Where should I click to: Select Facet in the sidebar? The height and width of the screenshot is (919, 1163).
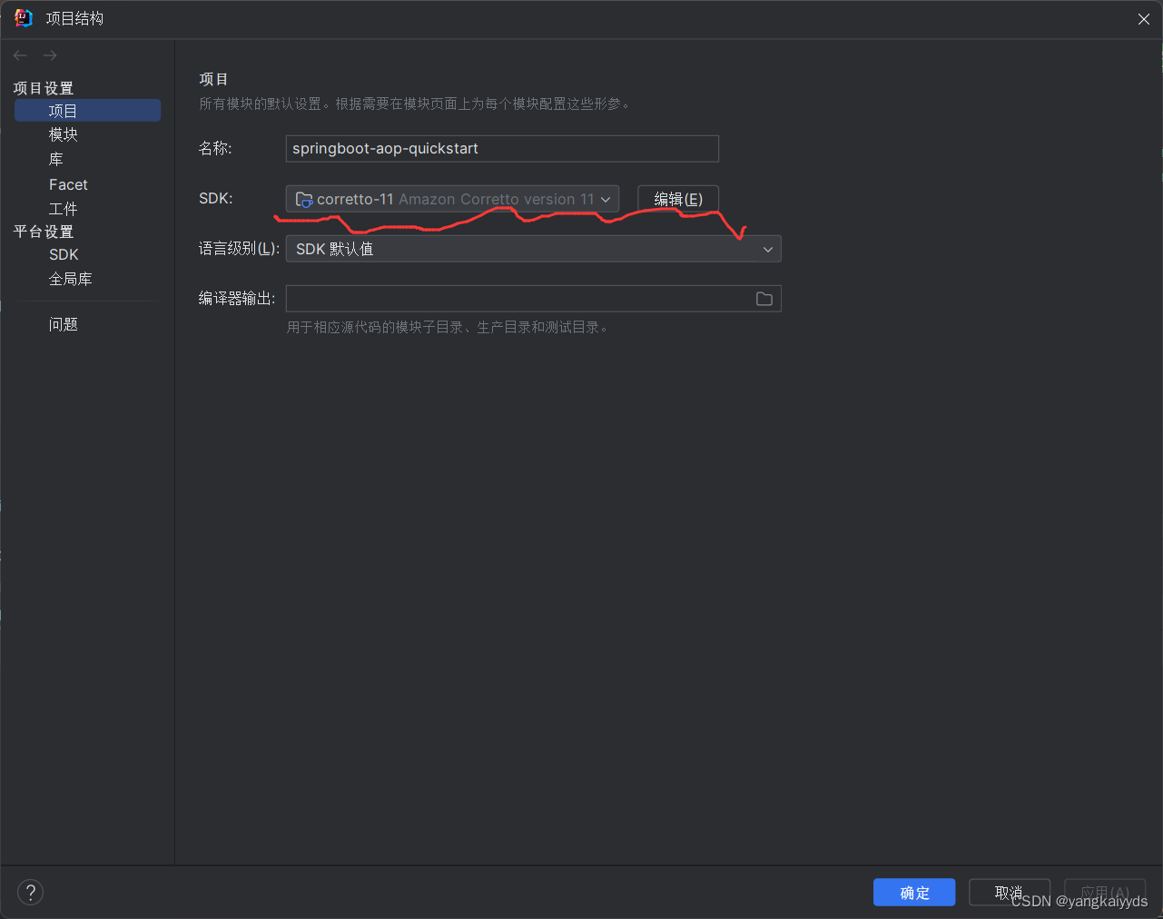tap(68, 184)
